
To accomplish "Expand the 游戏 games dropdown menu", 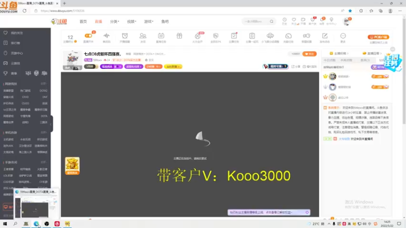I will coord(149,21).
